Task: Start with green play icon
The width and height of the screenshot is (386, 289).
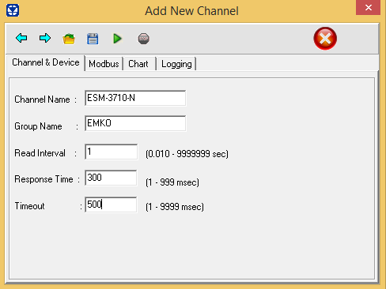Action: point(117,39)
